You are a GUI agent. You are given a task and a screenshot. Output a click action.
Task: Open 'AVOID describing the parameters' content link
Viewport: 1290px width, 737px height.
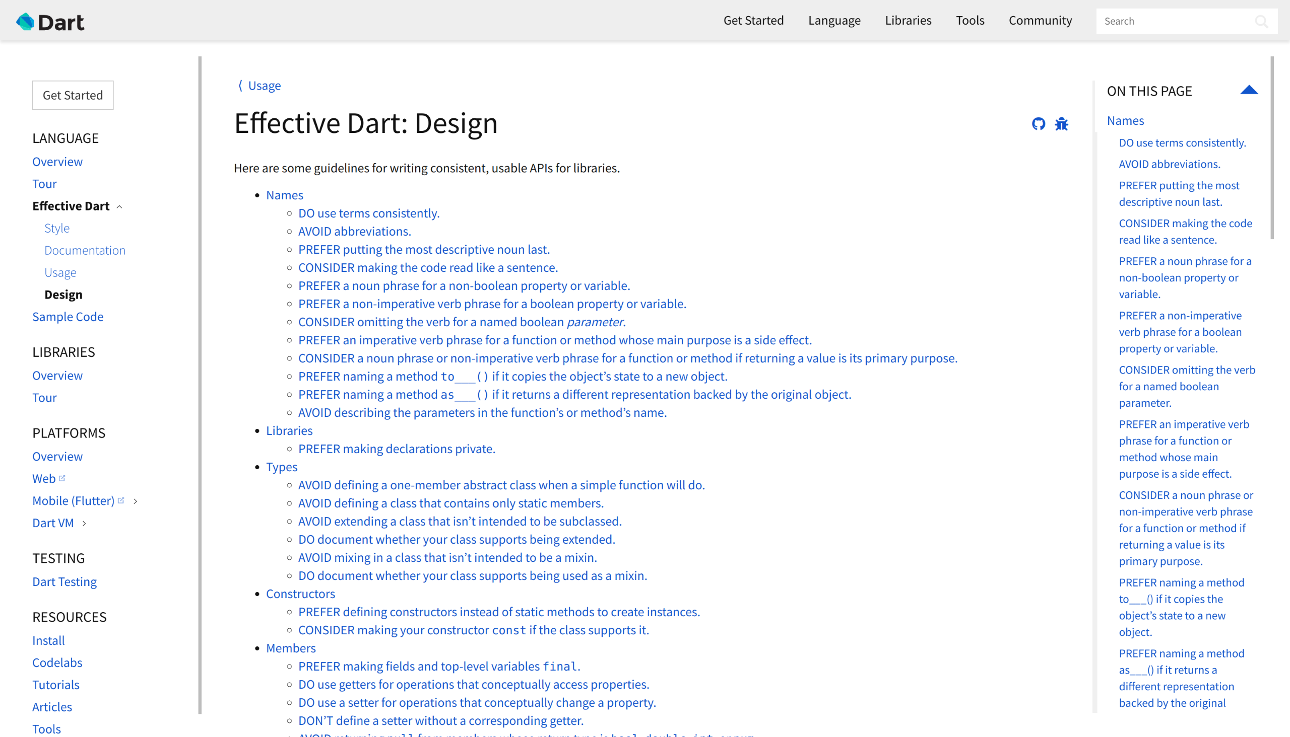pyautogui.click(x=482, y=412)
